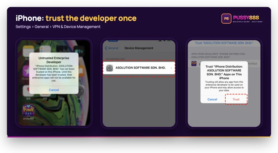
Task: Click the ENTERPRISE APP section label
Action: click(x=115, y=59)
